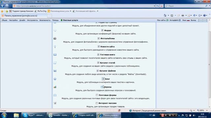Image resolution: width=211 pixels, height=118 pixels.
Task: Open the Print button dropdown arrow
Action: point(186,15)
